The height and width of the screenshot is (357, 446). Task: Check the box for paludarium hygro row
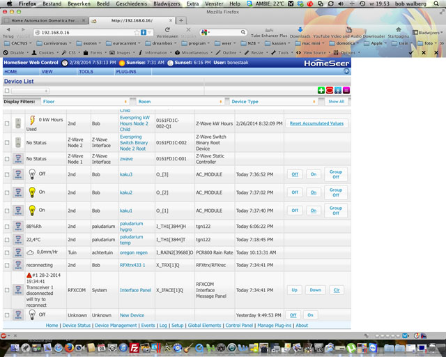tap(7, 227)
